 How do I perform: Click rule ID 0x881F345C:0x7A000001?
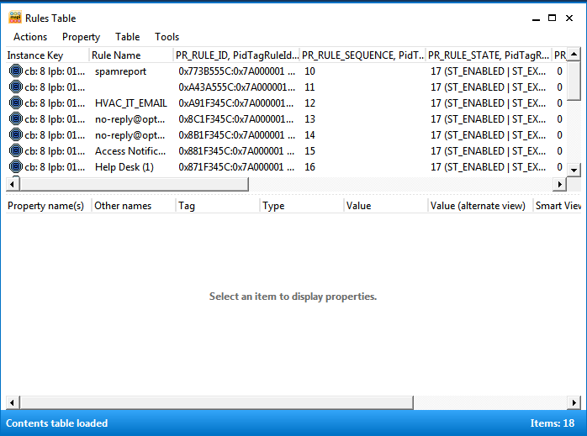tap(236, 151)
